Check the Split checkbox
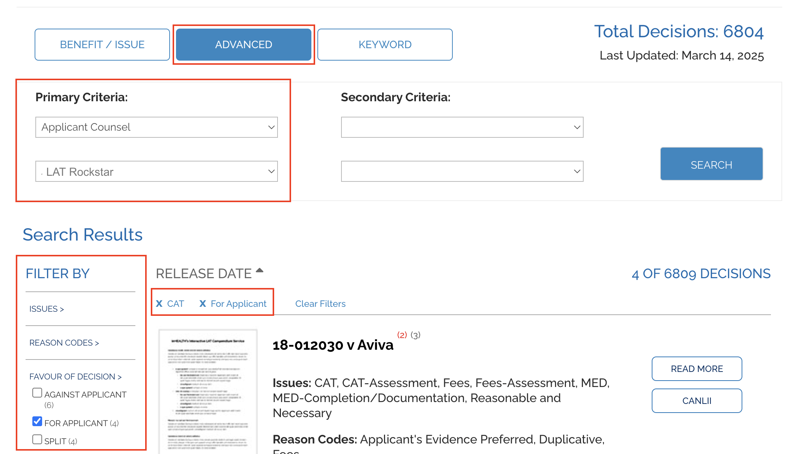This screenshot has width=798, height=454. (x=37, y=439)
